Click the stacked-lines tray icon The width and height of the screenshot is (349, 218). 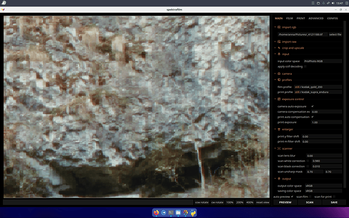[x=313, y=3]
